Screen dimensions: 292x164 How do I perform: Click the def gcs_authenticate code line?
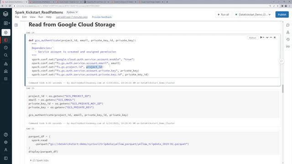82,41
